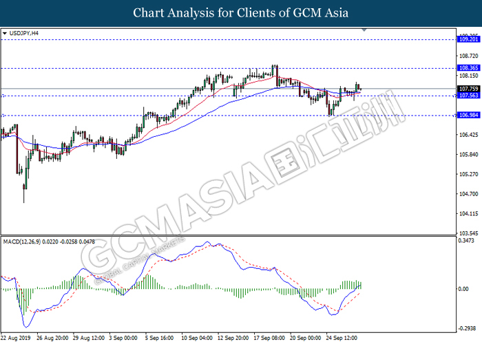Screen dimensions: 482x344
Task: Click the 3 Sep 00:00 time label
Action: (123, 338)
